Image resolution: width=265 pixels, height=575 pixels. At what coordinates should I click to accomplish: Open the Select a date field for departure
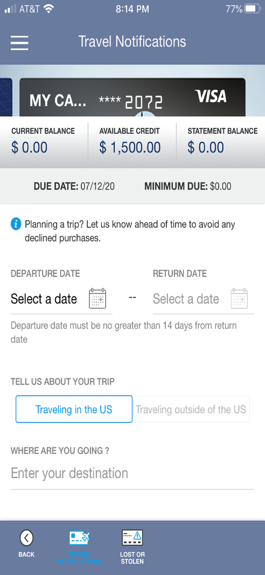pos(44,299)
